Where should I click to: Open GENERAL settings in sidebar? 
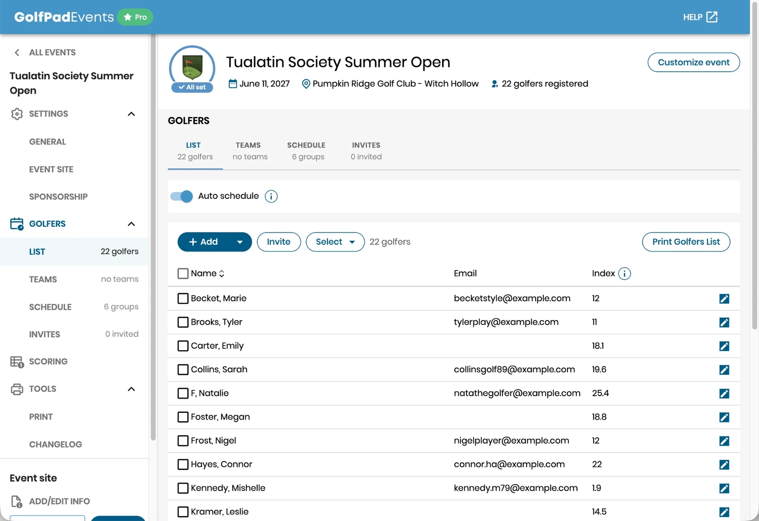47,142
